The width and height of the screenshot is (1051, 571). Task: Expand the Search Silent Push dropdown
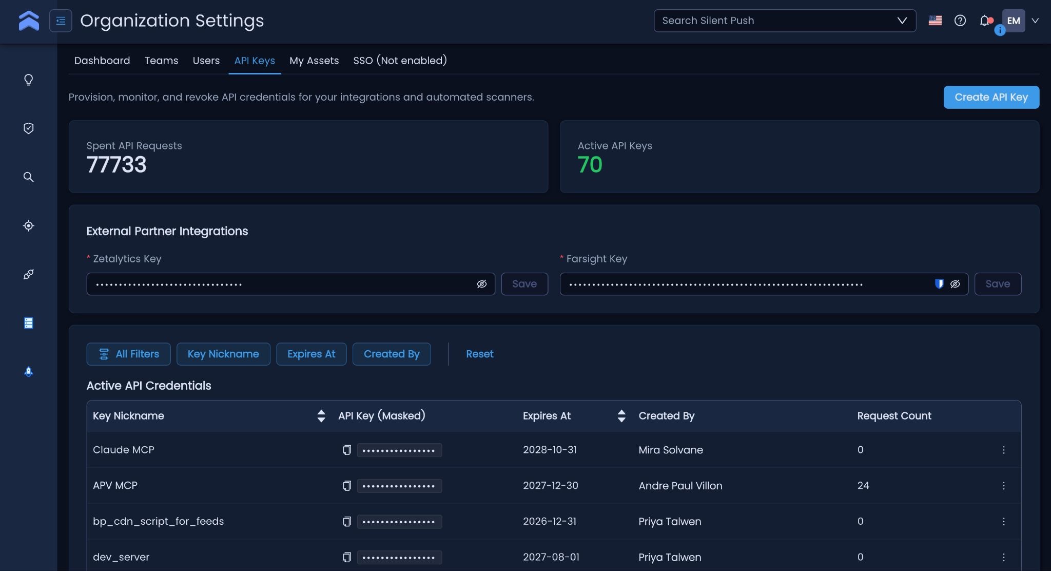[x=902, y=21]
